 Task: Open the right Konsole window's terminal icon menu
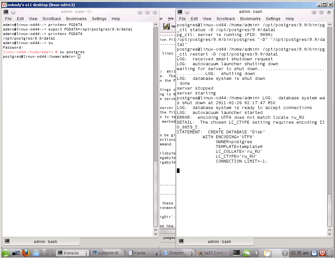[x=180, y=12]
